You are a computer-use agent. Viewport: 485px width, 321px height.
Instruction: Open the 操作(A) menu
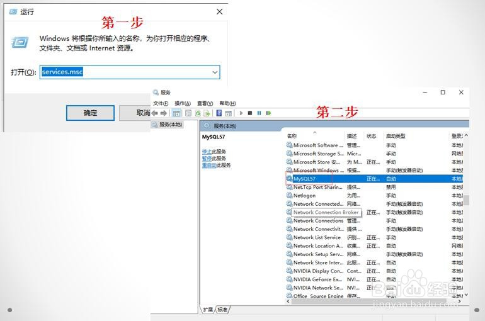(x=183, y=103)
